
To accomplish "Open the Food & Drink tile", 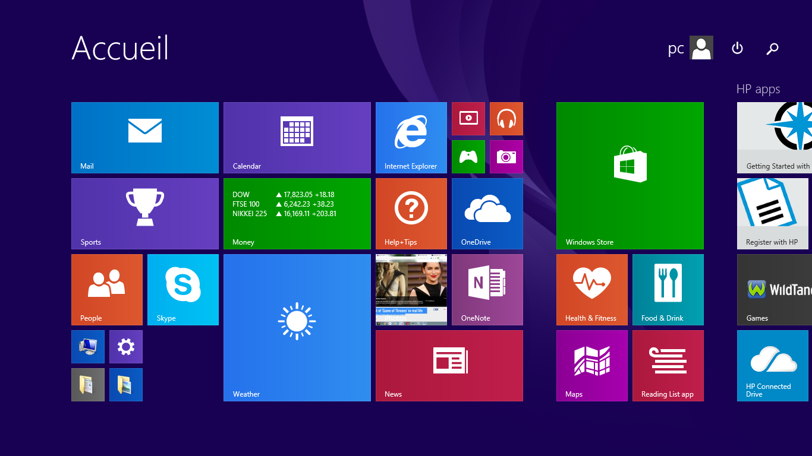I will pos(668,290).
